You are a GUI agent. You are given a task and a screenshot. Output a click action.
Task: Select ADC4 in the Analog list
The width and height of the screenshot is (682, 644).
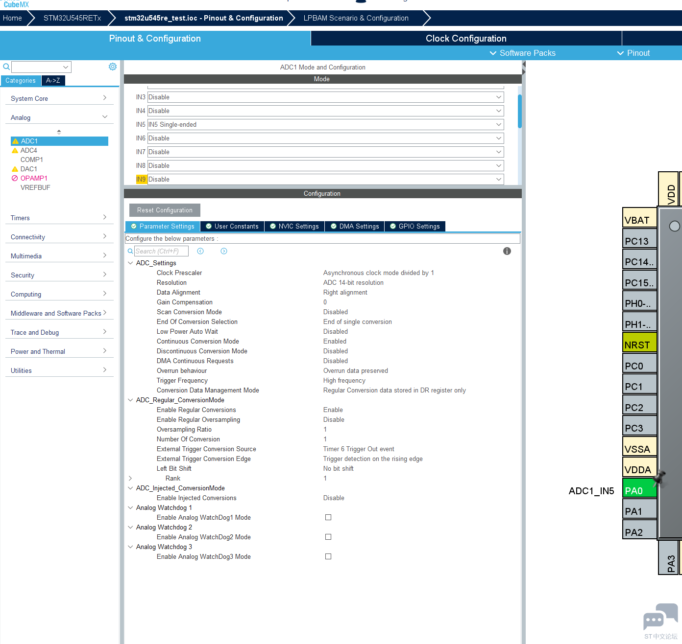[x=28, y=151]
